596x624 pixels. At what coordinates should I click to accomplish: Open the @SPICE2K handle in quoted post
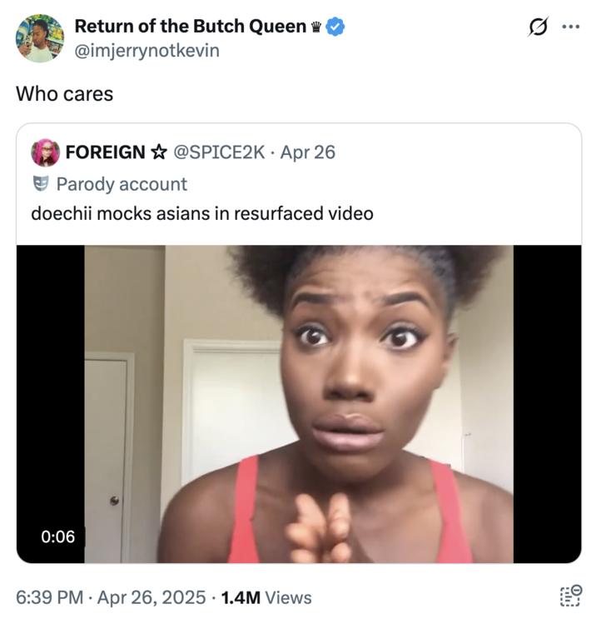219,152
